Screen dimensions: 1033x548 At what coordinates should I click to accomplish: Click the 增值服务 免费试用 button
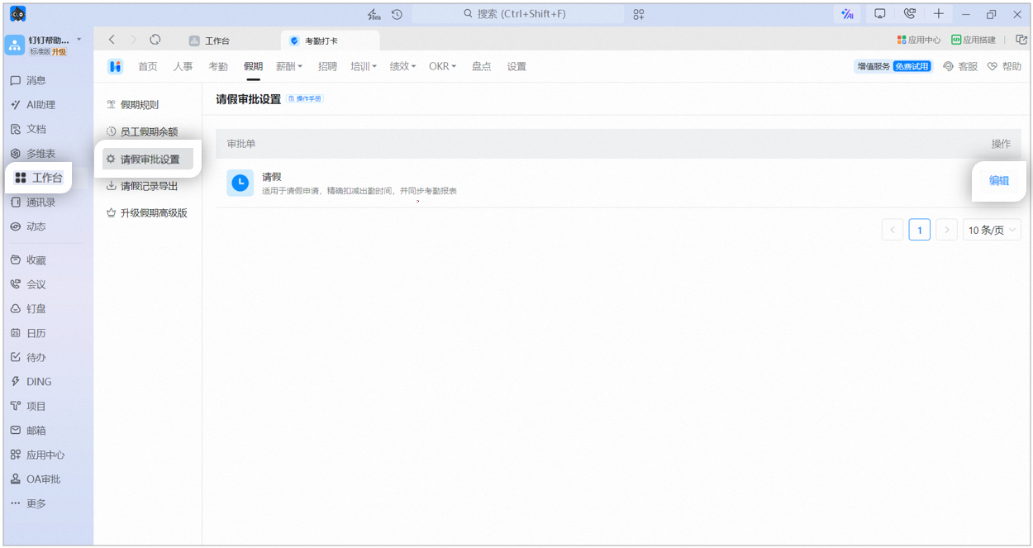pos(893,66)
